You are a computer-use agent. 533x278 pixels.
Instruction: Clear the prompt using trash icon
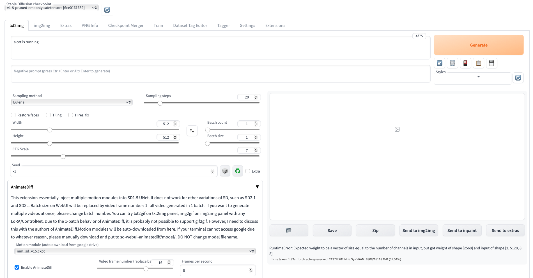tap(452, 63)
